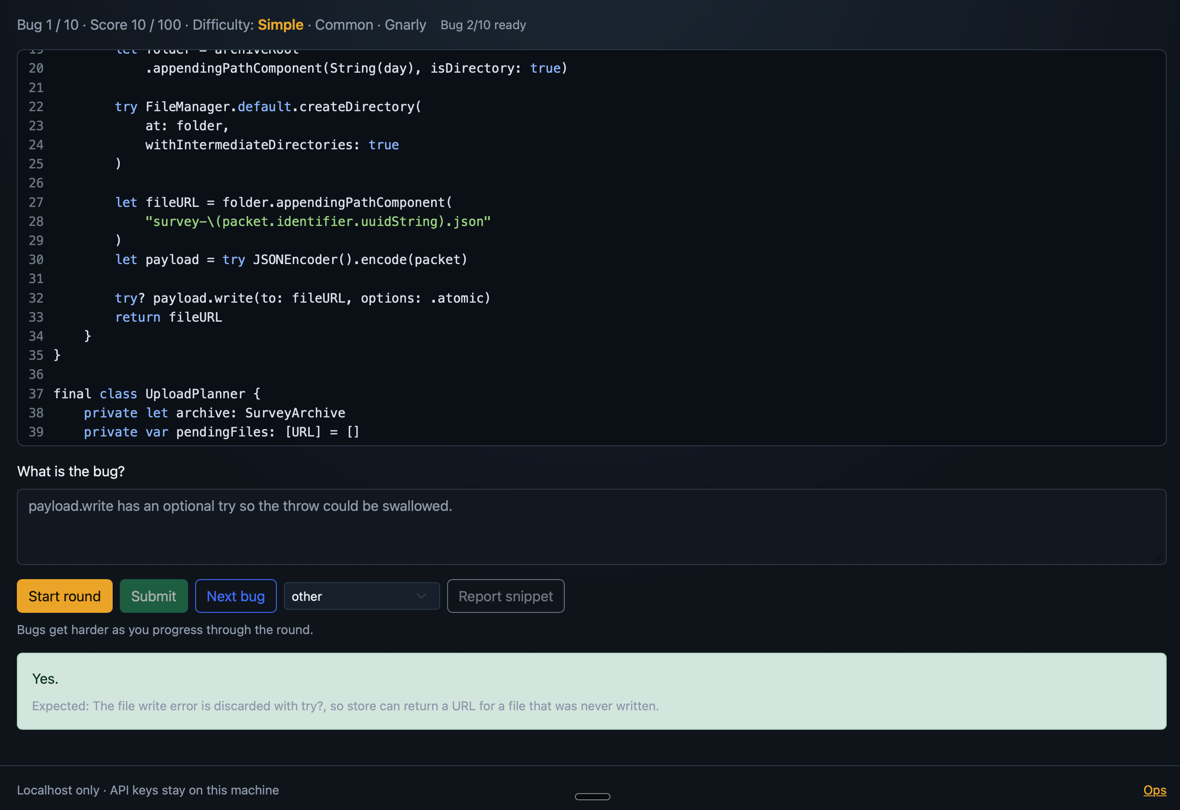Open the 'other' category dropdown

[x=362, y=596]
